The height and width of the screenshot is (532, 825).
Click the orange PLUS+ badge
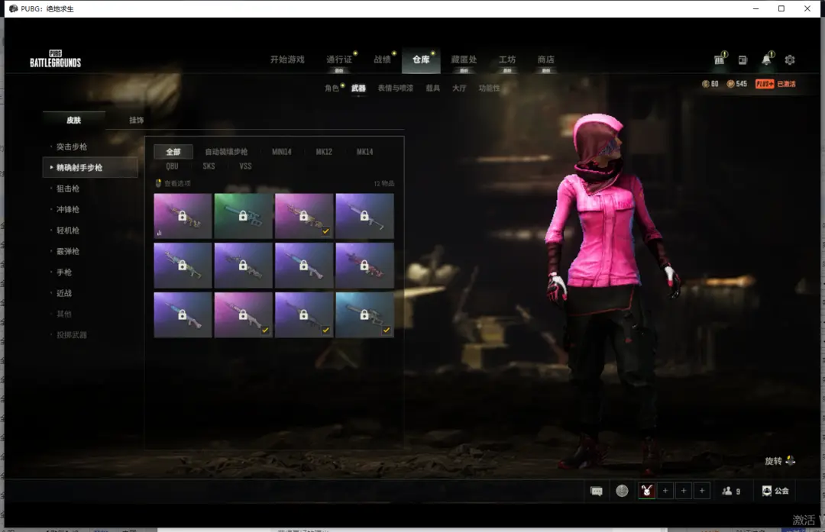click(765, 84)
